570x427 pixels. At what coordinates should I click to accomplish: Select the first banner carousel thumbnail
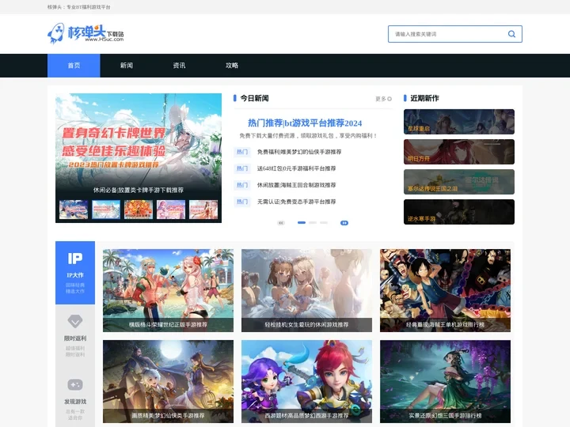74,210
